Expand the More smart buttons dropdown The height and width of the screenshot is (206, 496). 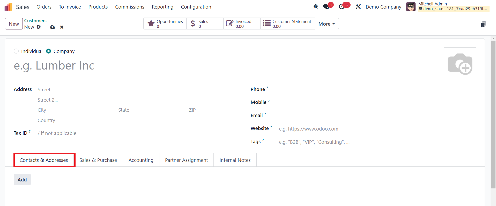coord(327,24)
